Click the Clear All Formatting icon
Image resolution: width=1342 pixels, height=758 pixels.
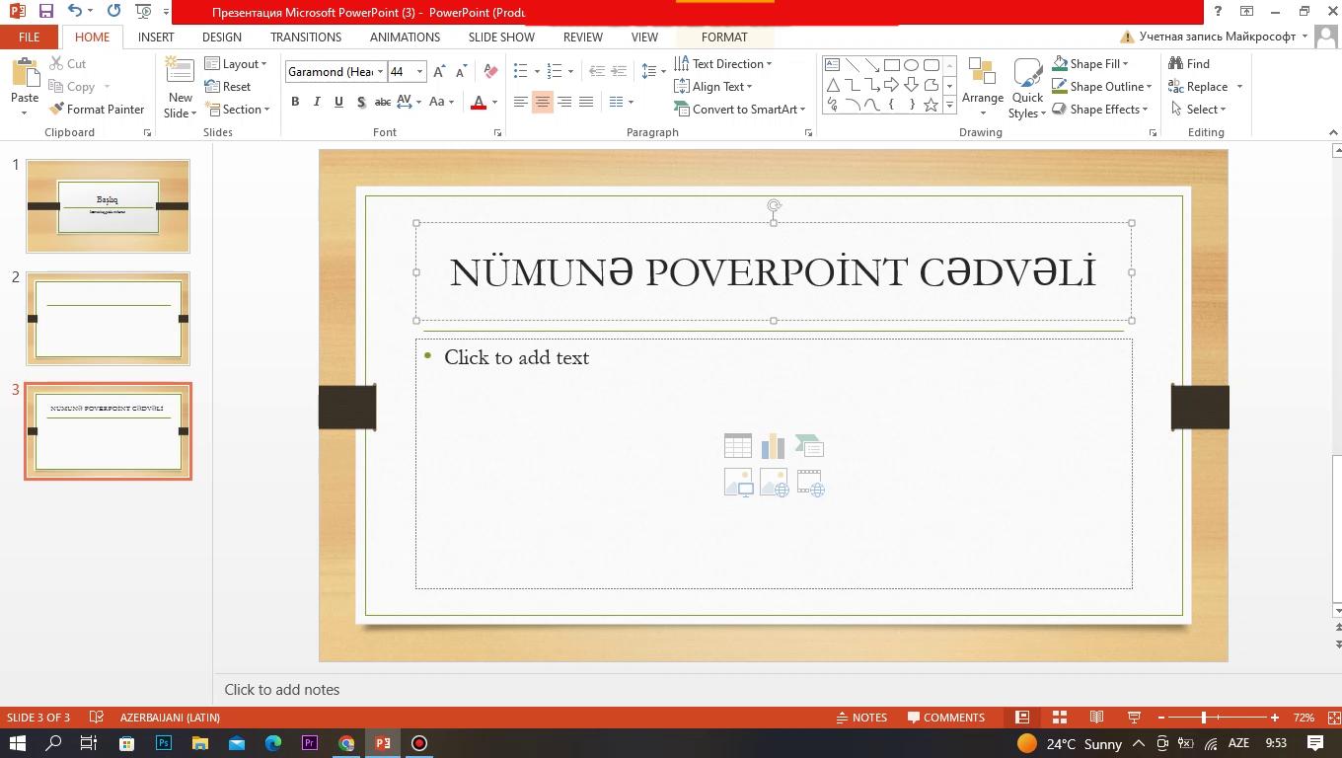point(490,71)
